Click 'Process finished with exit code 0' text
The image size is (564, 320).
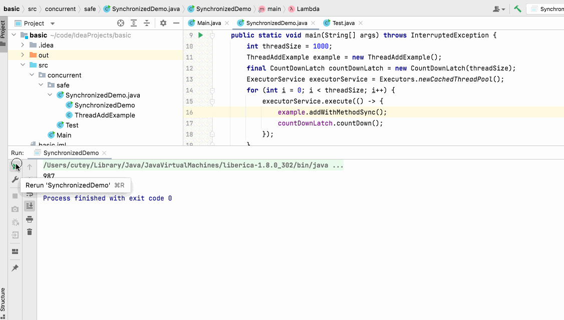point(108,198)
